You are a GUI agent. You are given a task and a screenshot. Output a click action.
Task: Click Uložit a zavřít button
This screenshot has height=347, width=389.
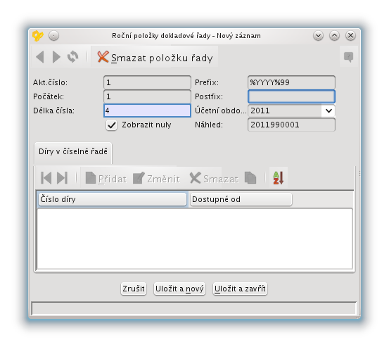(x=240, y=289)
